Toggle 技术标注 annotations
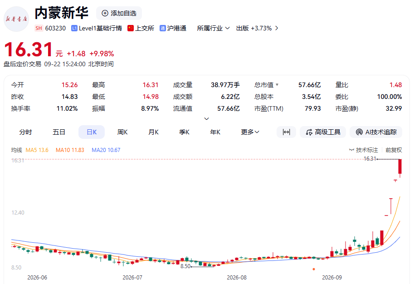This screenshot has height=284, width=414. (364, 150)
